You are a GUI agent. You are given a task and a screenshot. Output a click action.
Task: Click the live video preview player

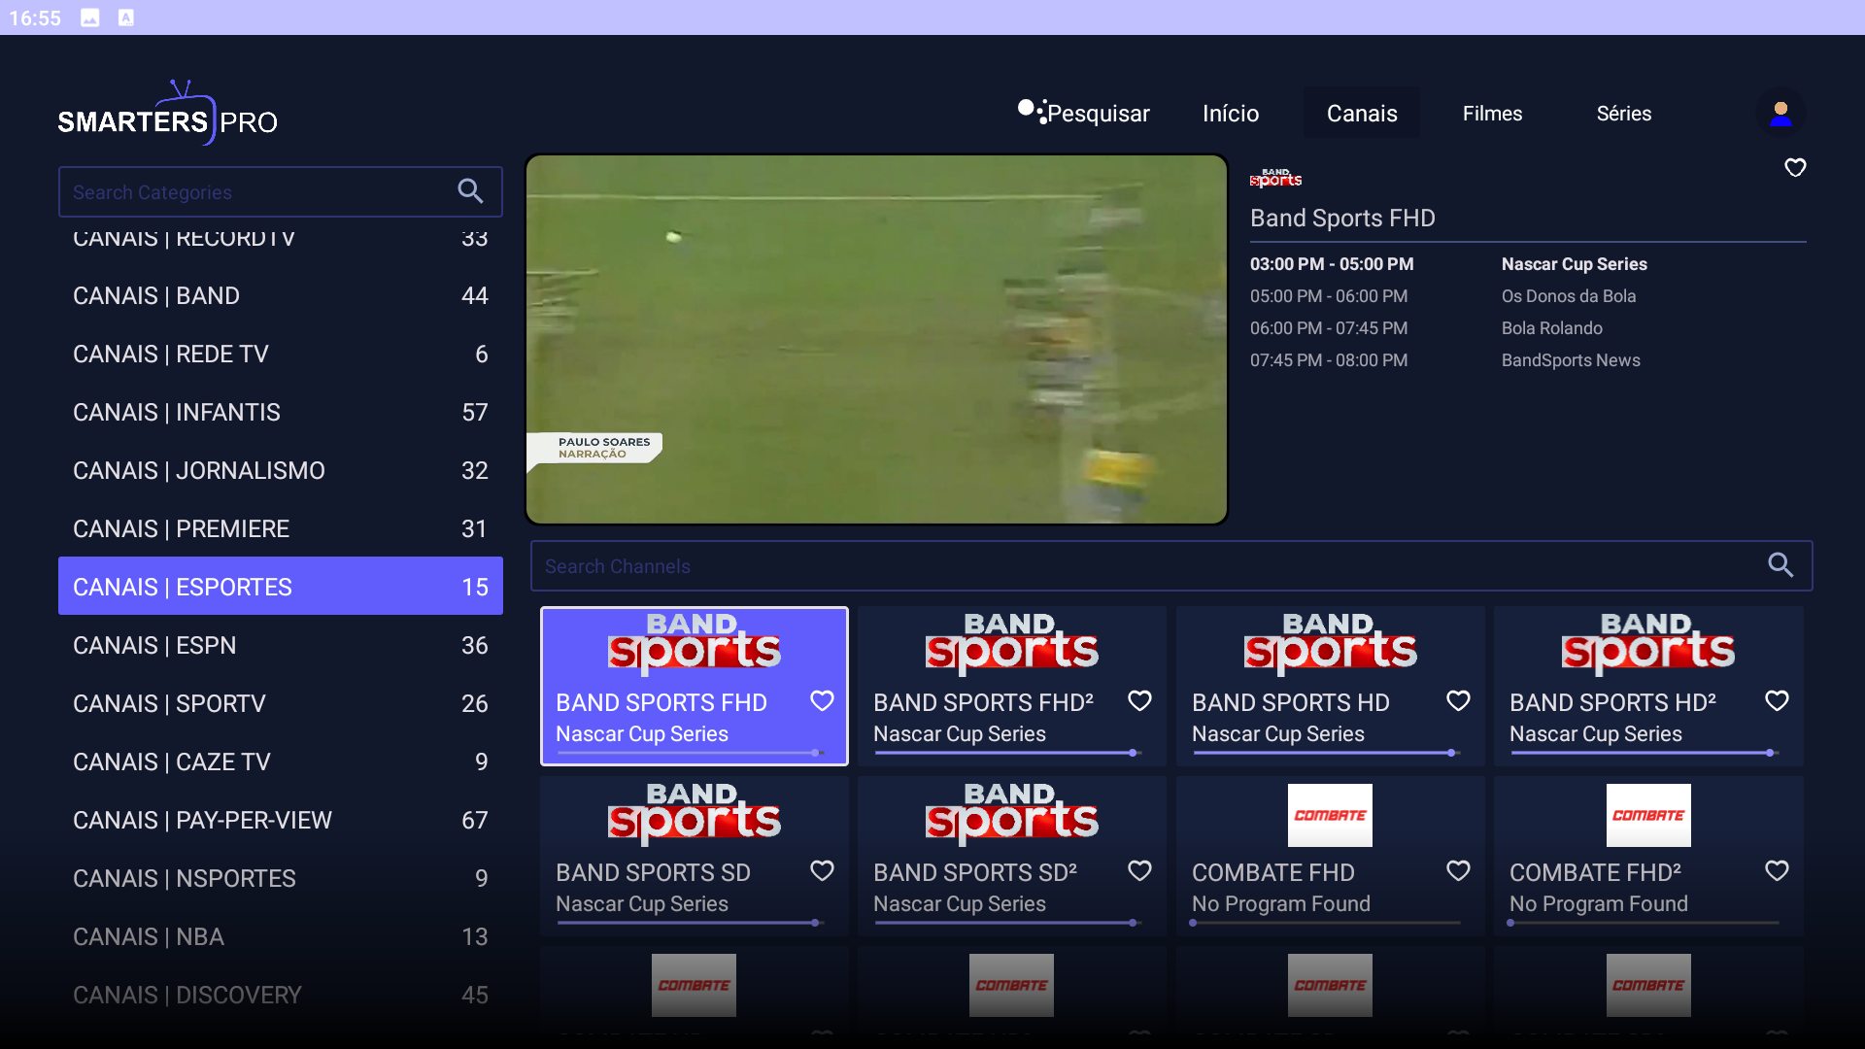tap(876, 339)
